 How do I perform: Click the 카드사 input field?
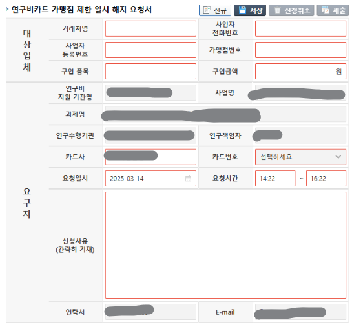pos(150,157)
